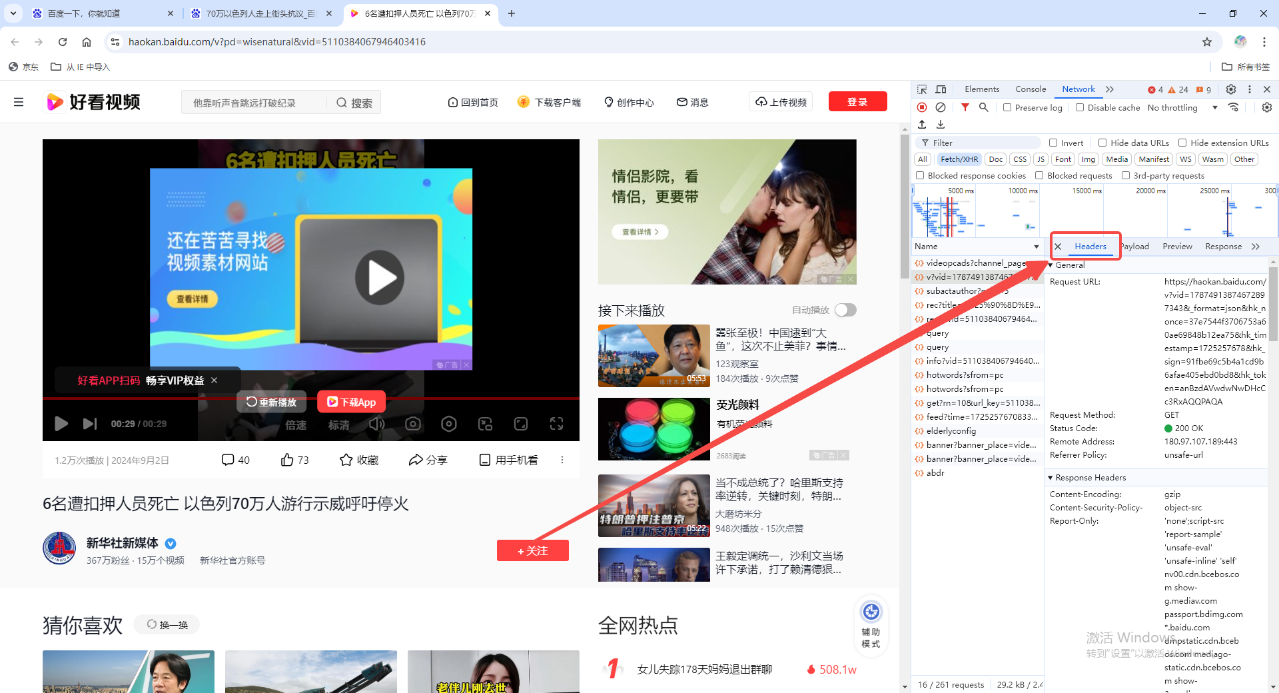Open the No throttling dropdown

tap(1182, 107)
